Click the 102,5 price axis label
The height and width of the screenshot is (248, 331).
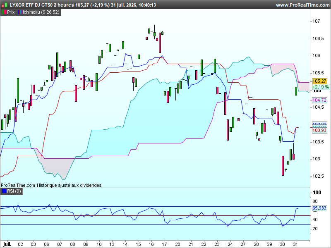(x=318, y=176)
